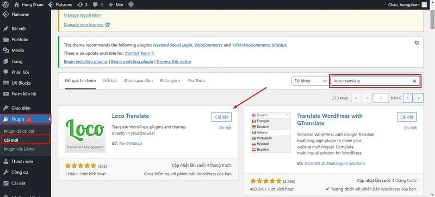The width and height of the screenshot is (435, 197).
Task: Switch to Nổi bật tab
Action: [110, 81]
